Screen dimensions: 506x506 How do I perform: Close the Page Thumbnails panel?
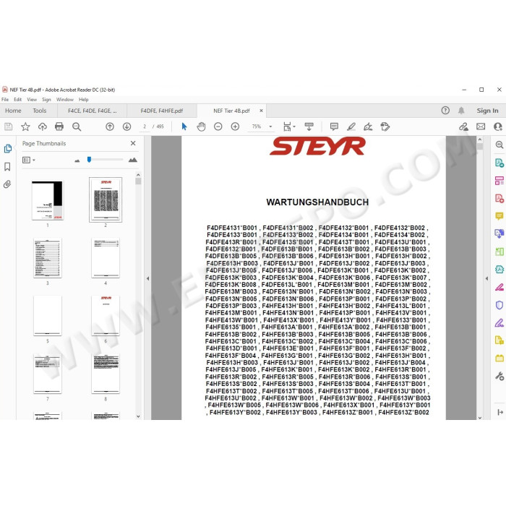tap(133, 143)
